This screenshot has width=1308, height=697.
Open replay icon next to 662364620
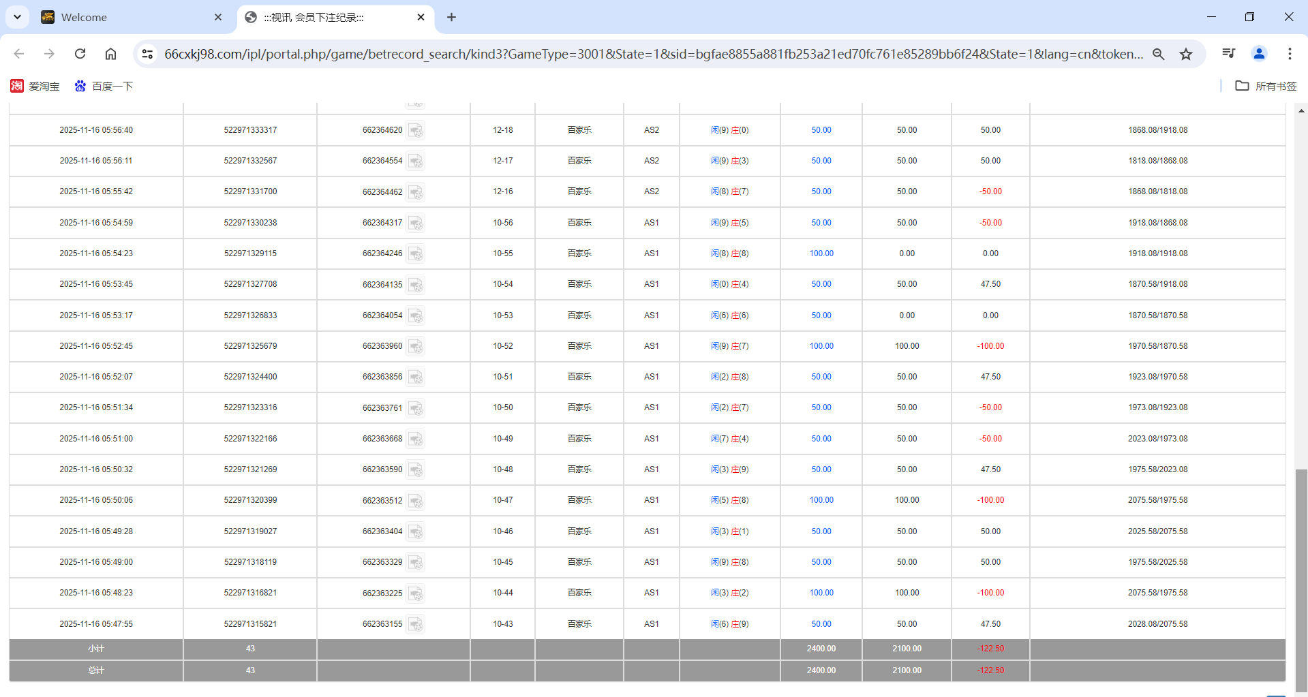(415, 130)
